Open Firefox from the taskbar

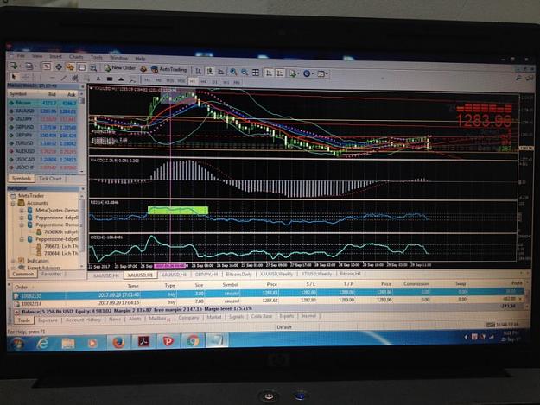(x=118, y=342)
